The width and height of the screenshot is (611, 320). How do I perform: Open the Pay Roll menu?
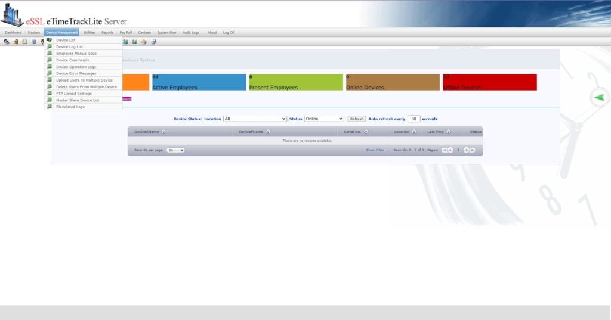tap(125, 32)
